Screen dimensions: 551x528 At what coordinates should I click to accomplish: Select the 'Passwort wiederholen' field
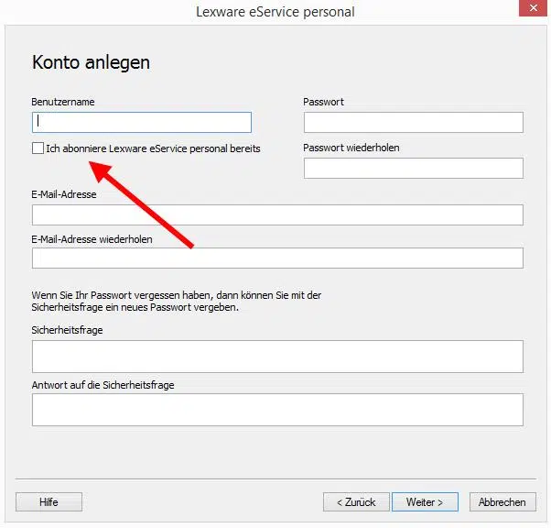(414, 169)
